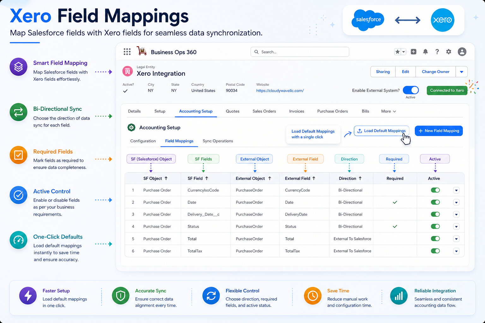Image resolution: width=485 pixels, height=323 pixels.
Task: Click the Accurate Sync shield icon
Action: tap(121, 296)
